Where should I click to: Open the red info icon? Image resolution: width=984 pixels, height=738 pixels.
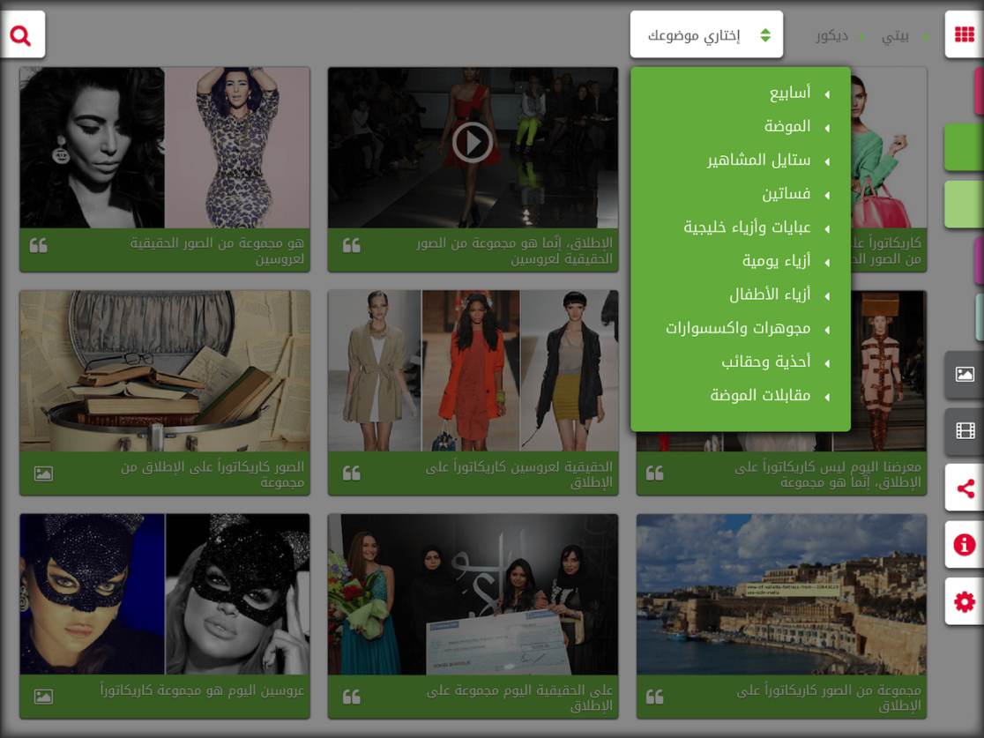(965, 545)
